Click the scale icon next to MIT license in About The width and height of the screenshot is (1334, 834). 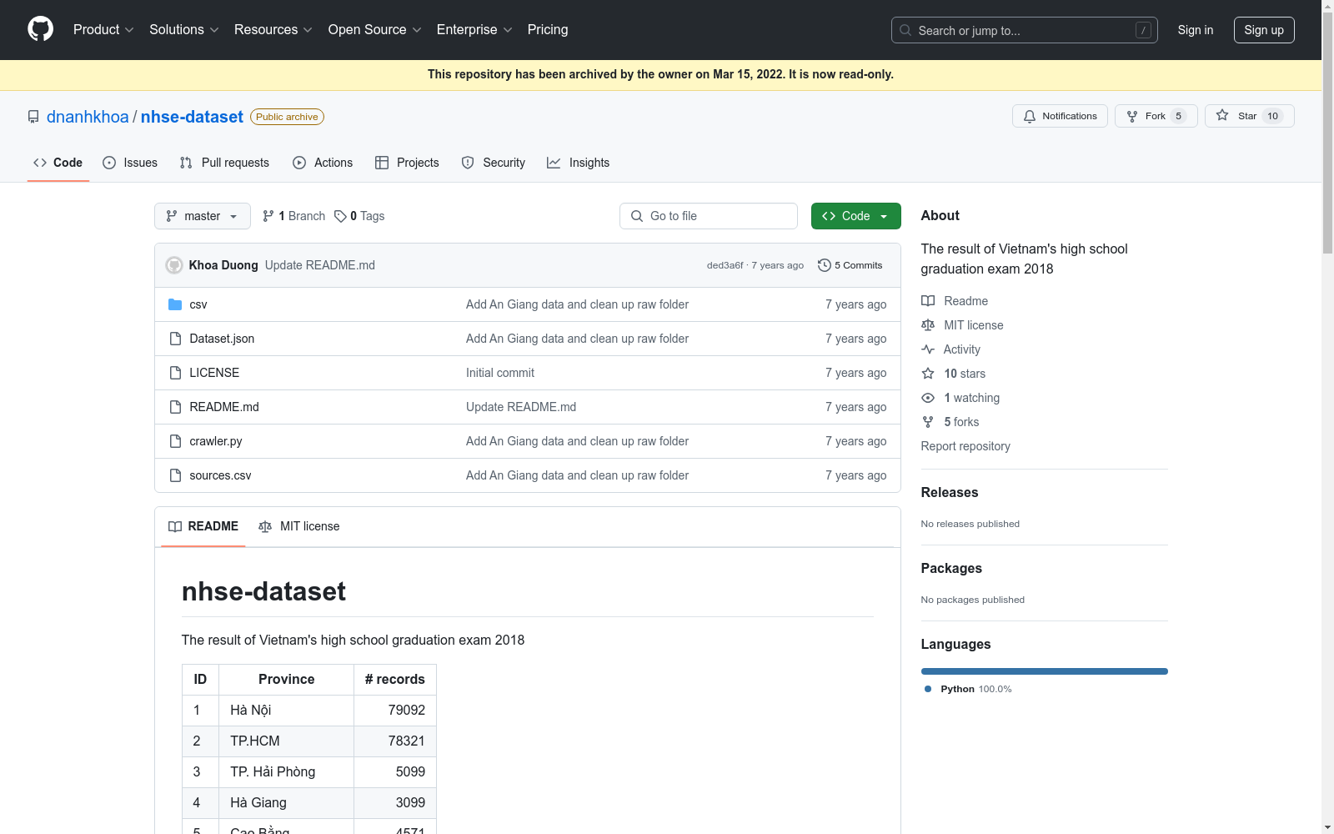click(928, 325)
